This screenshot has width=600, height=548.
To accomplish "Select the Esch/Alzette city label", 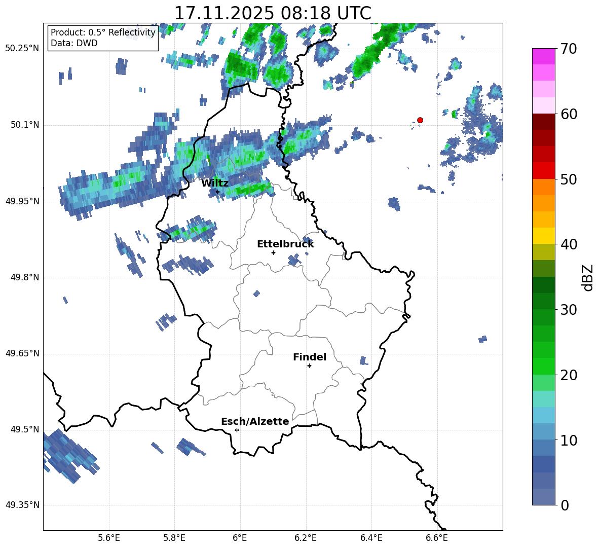I will [255, 421].
